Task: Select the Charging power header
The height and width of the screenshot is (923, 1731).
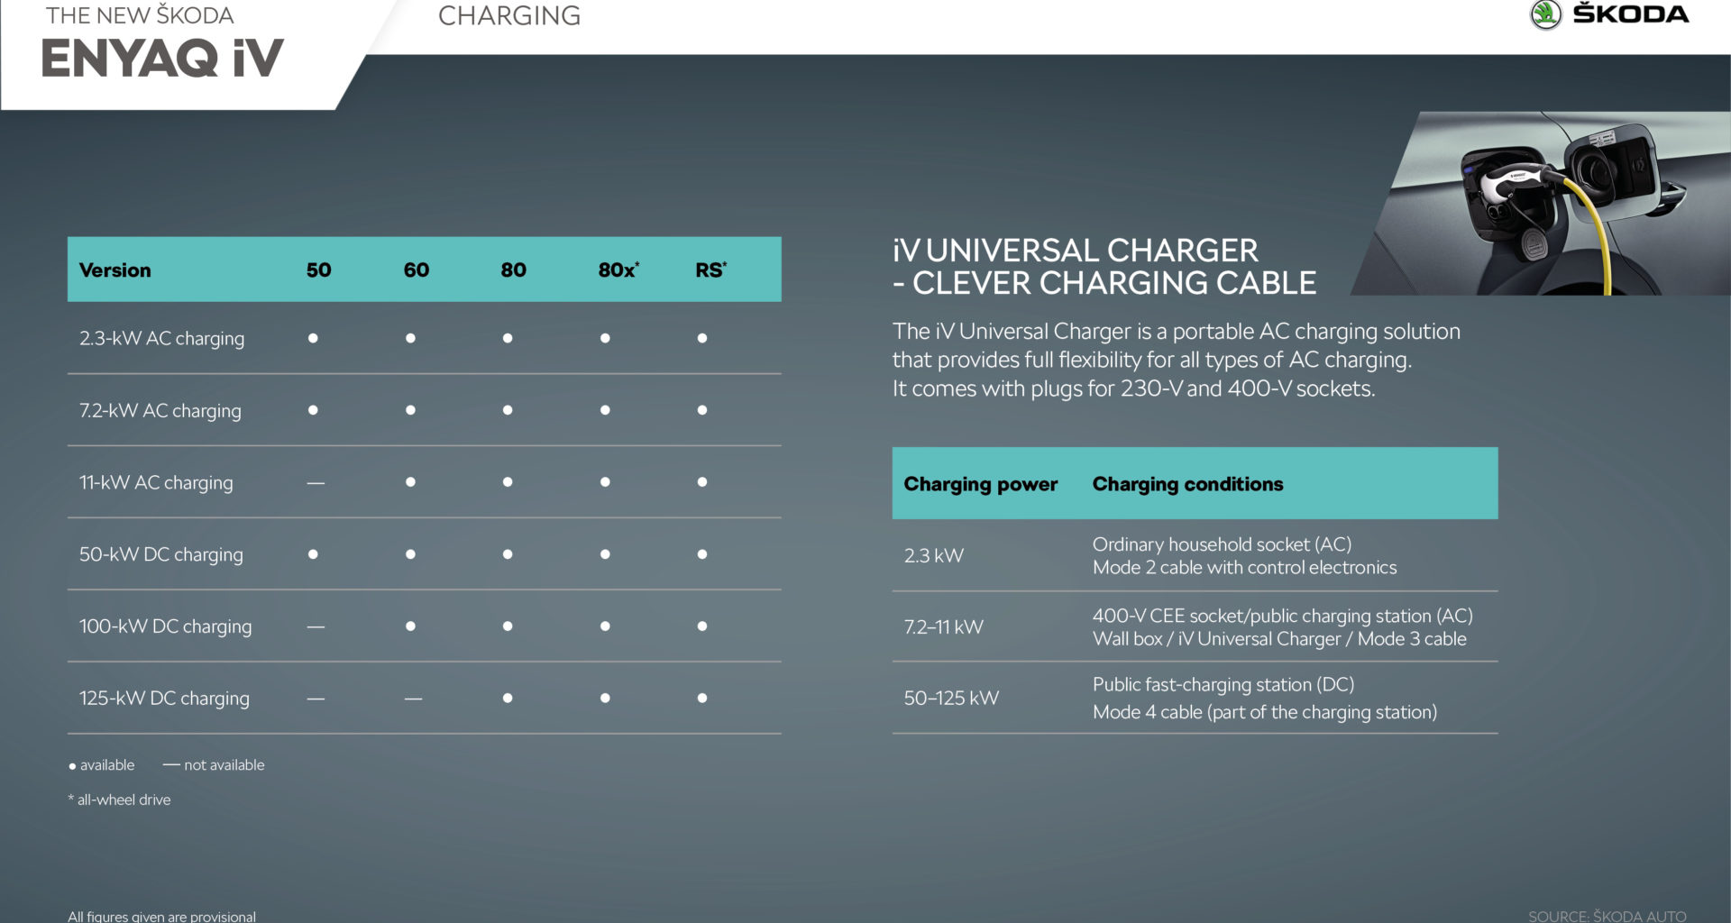Action: [980, 484]
